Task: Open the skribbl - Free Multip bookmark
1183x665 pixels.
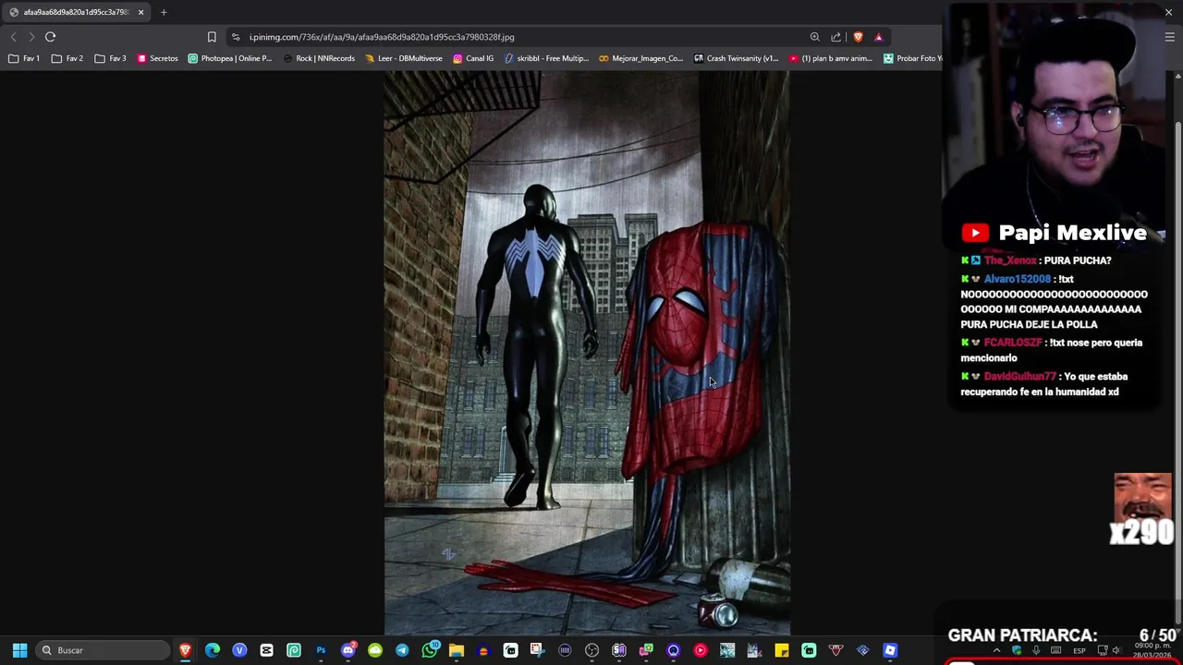Action: point(547,58)
